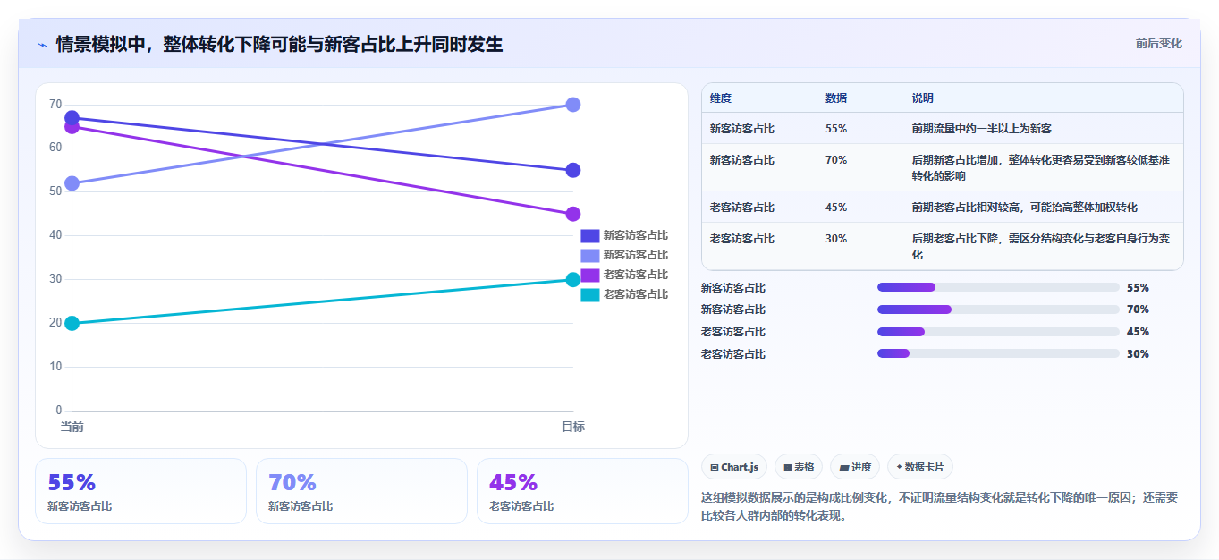
Task: Select the purple data point at 目标
Action: (573, 214)
